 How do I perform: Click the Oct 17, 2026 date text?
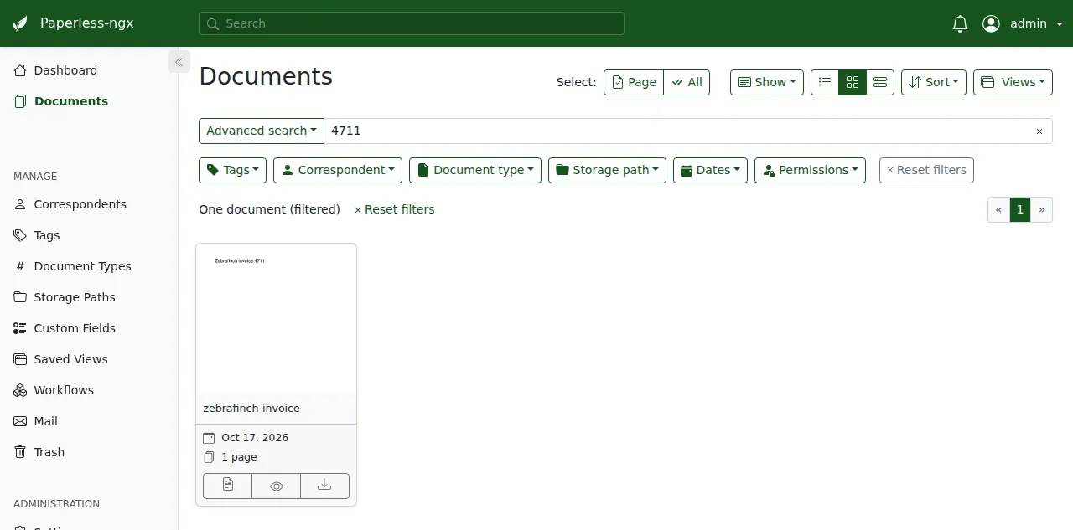coord(255,438)
